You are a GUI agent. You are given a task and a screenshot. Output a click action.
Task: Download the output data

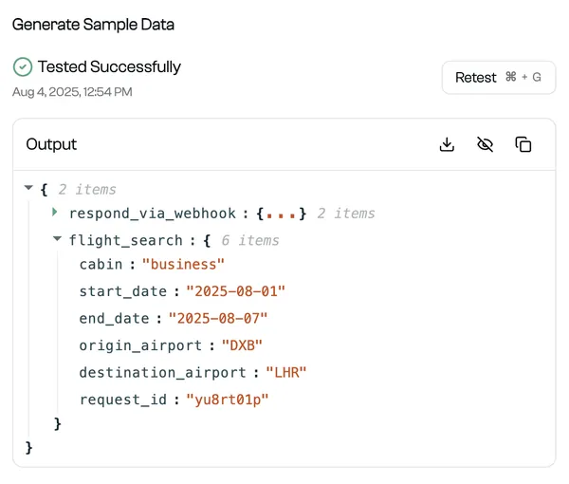pyautogui.click(x=447, y=144)
